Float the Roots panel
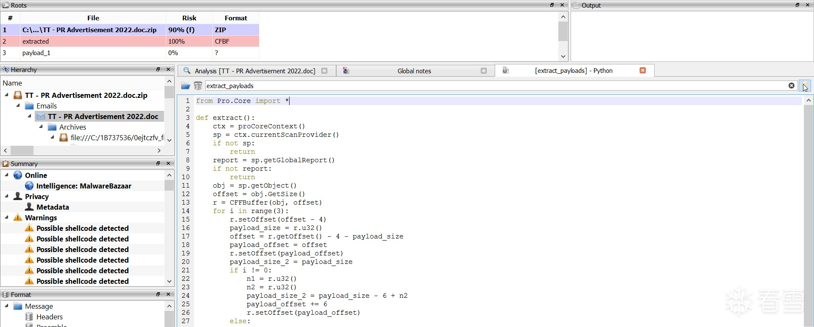The width and height of the screenshot is (814, 327). [x=552, y=5]
